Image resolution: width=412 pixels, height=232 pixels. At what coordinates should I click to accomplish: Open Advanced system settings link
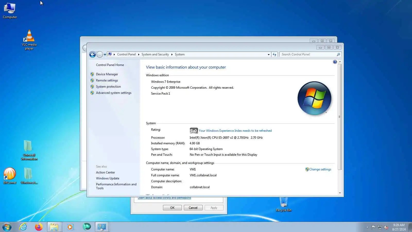tap(114, 93)
